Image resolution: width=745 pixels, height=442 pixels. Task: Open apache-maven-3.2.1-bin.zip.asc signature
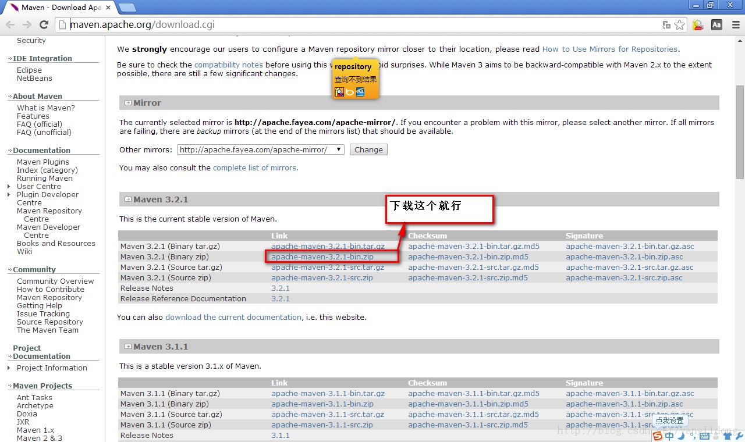625,257
